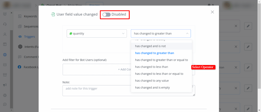Open Keywords in the side menu
The image size is (261, 112).
click(30, 16)
